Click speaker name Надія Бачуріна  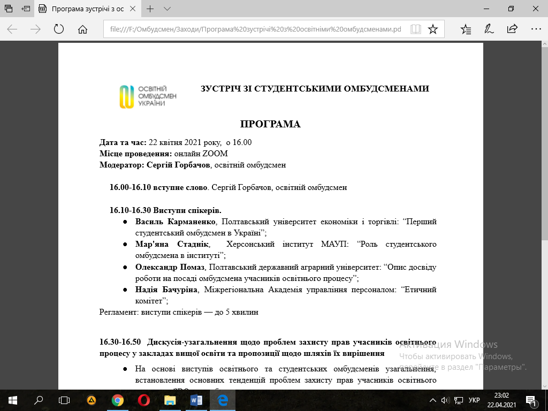click(166, 290)
